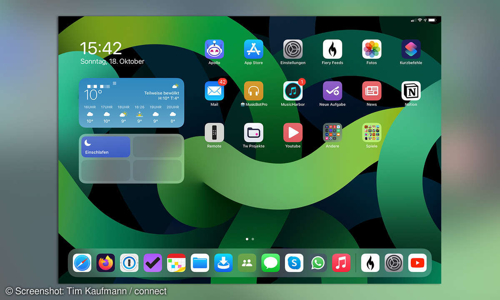The width and height of the screenshot is (500, 300).
Task: Open the Remote app
Action: click(x=214, y=132)
